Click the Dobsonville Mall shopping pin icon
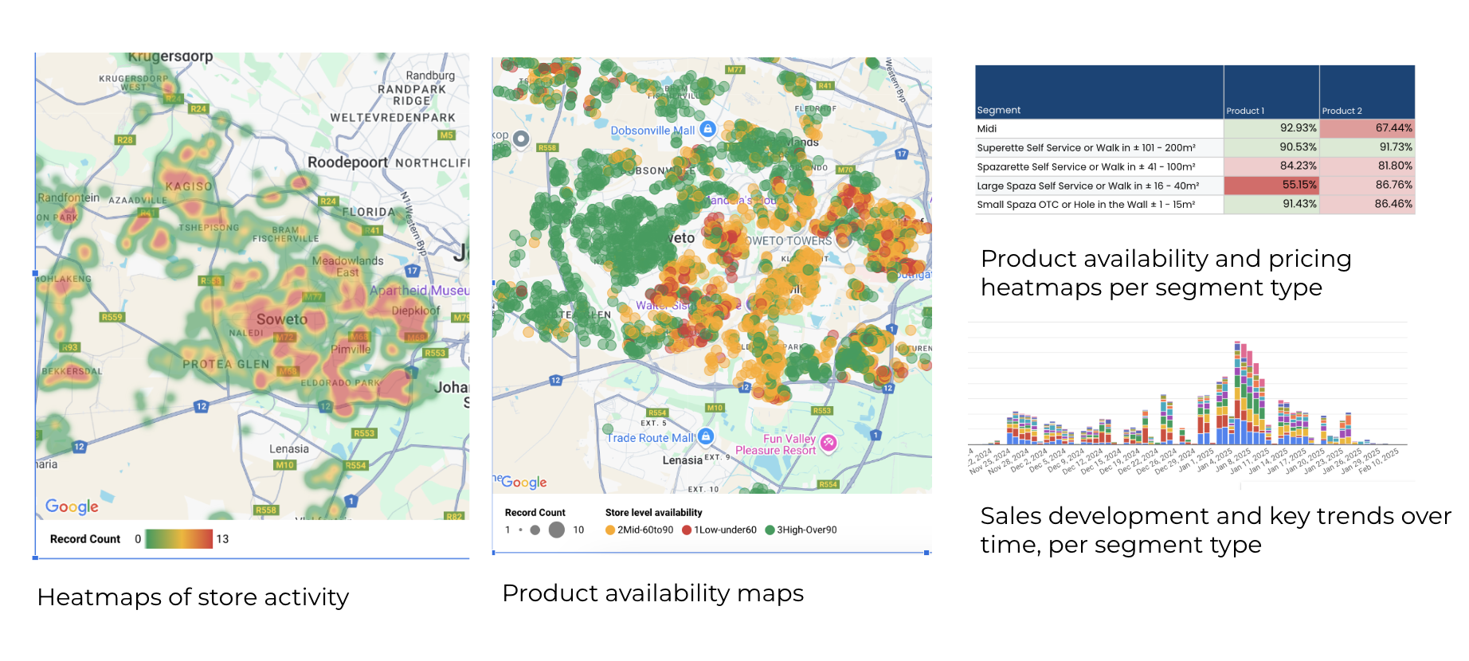 [x=707, y=129]
